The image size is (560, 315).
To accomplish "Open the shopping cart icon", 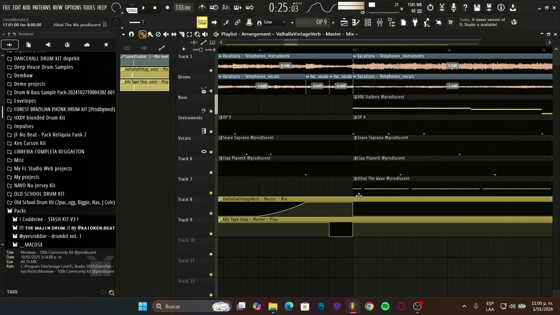I will coord(450,22).
